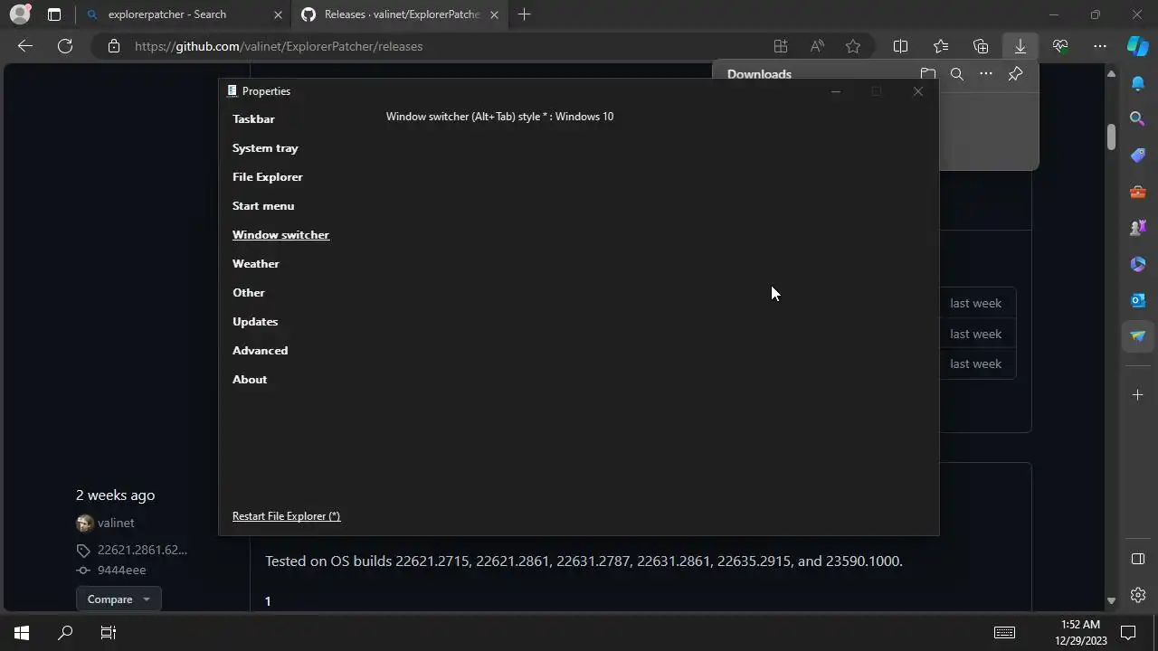The height and width of the screenshot is (651, 1158).
Task: Open Games chess icon in sidebar
Action: [1138, 228]
